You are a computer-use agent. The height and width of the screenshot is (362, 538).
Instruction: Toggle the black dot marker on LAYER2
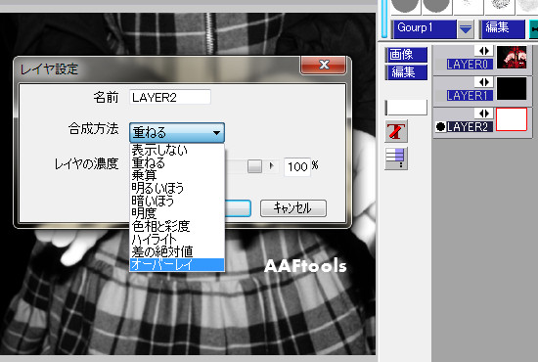(440, 127)
